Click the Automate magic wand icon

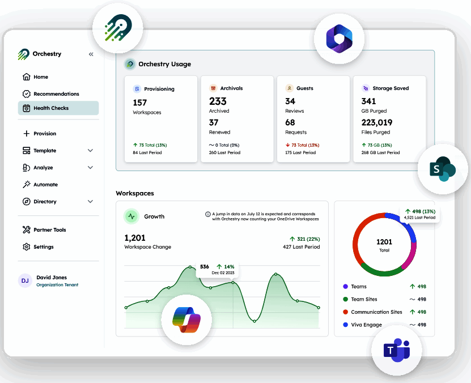27,184
